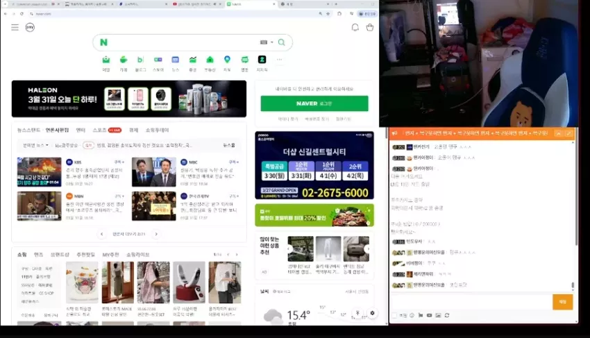
Task: Select the Shopping Live tab in shopping section
Action: coord(137,255)
